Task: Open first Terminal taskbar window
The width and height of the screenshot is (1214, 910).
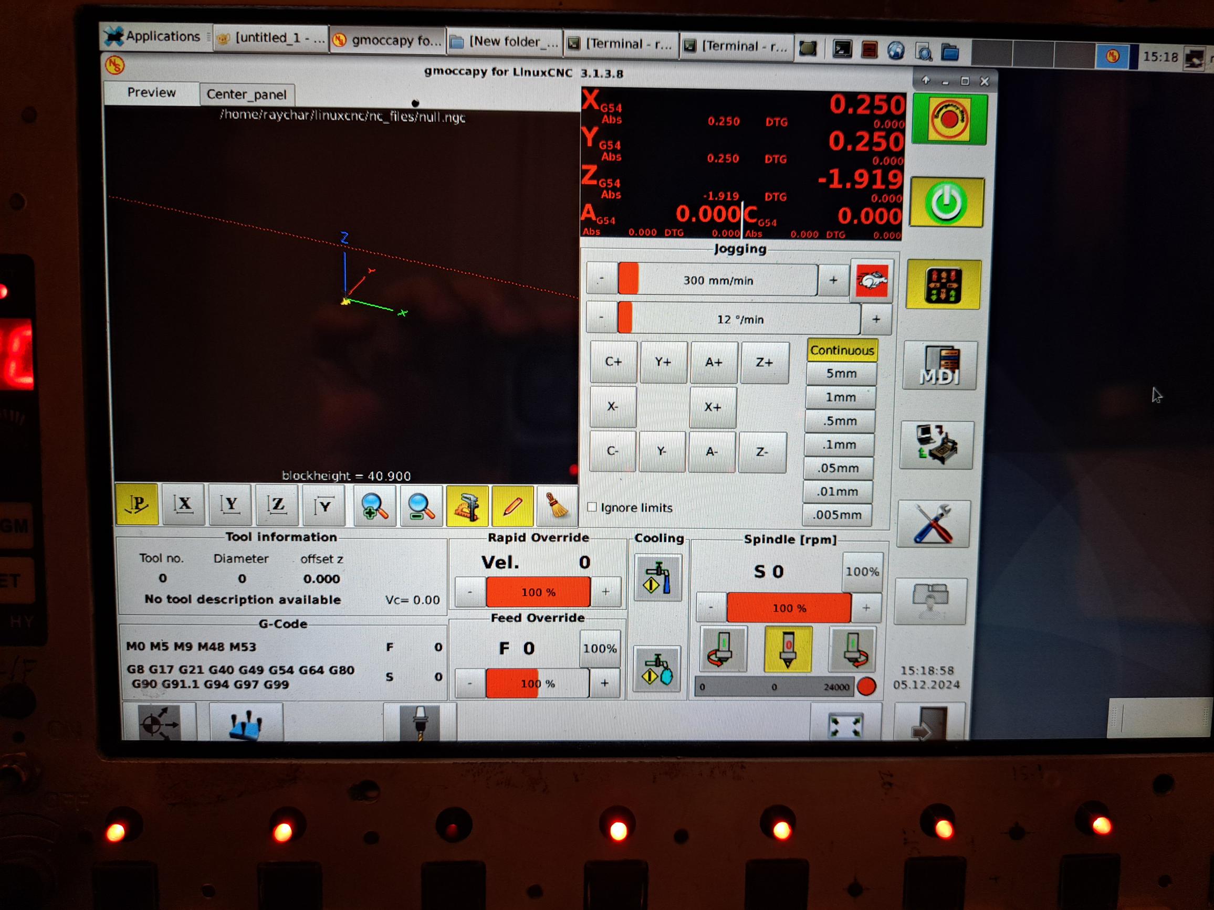Action: [621, 44]
